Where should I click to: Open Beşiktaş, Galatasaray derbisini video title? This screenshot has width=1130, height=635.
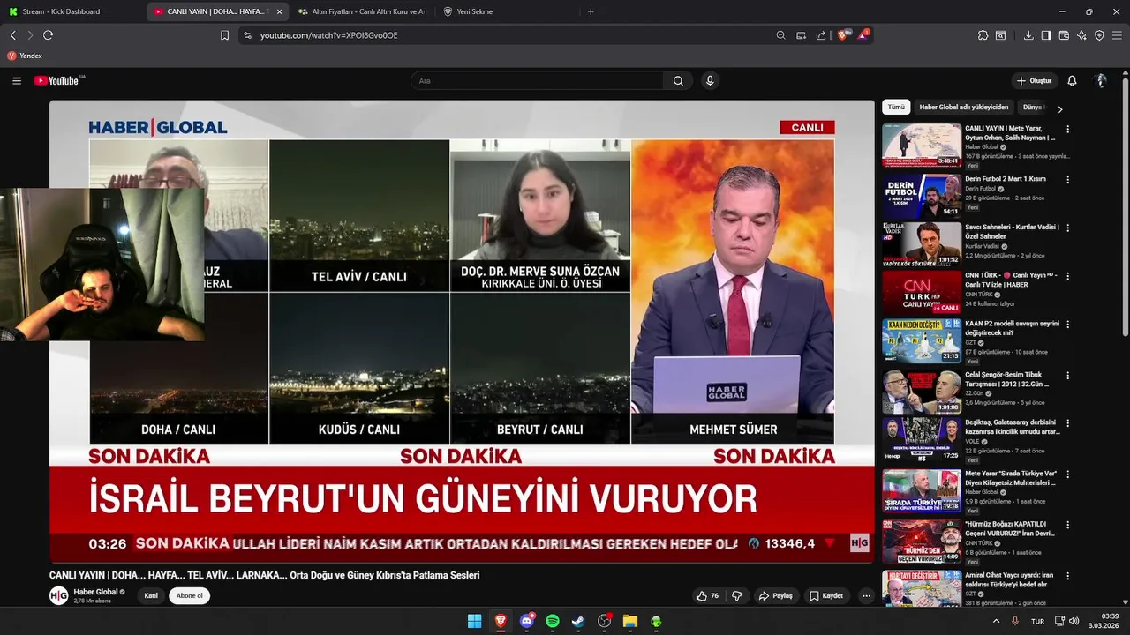pyautogui.click(x=1013, y=428)
